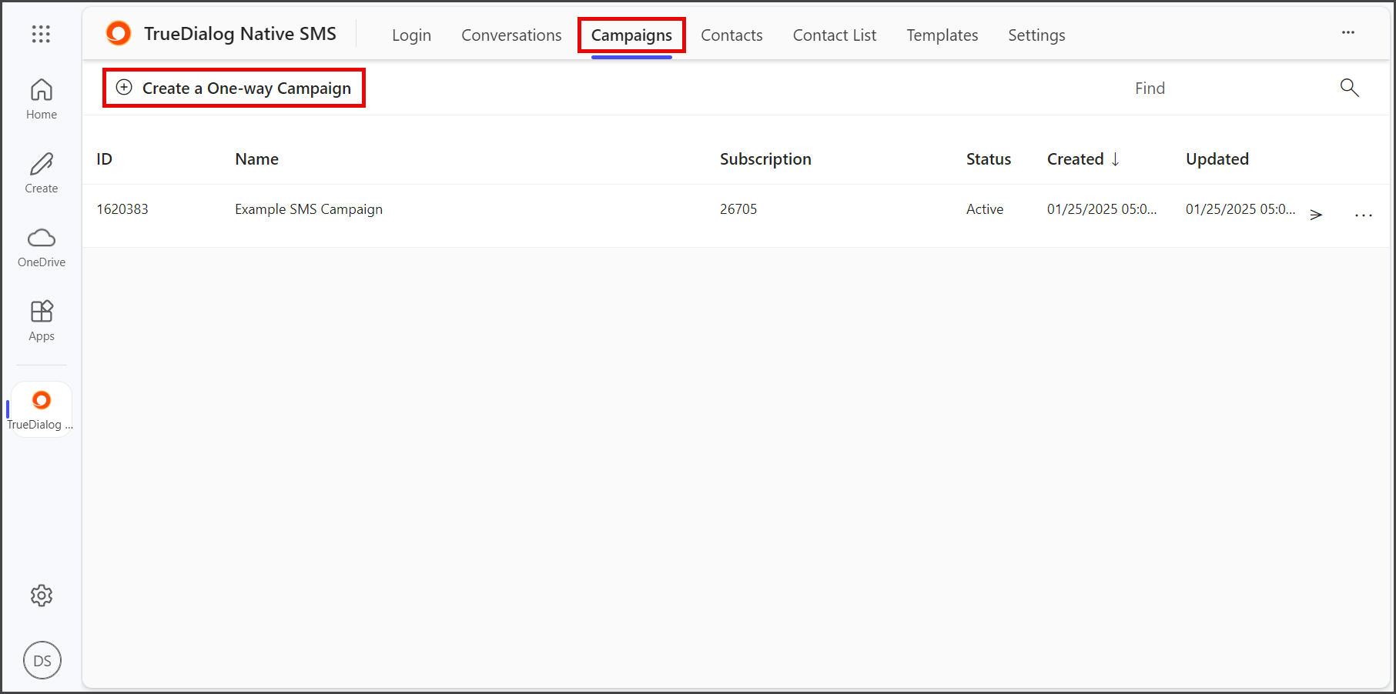Sort by the Subscription column header
The width and height of the screenshot is (1396, 694).
pos(765,159)
